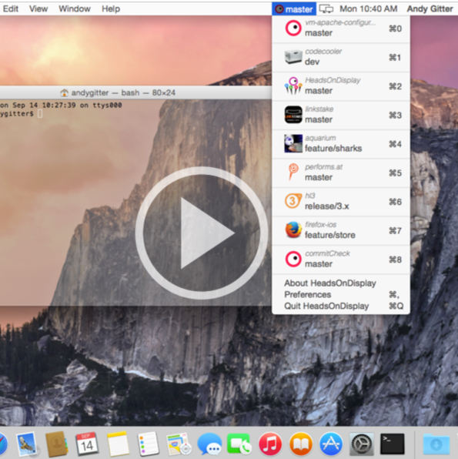
Task: Open the HeadsOnDisplay master menu bar item
Action: point(294,9)
